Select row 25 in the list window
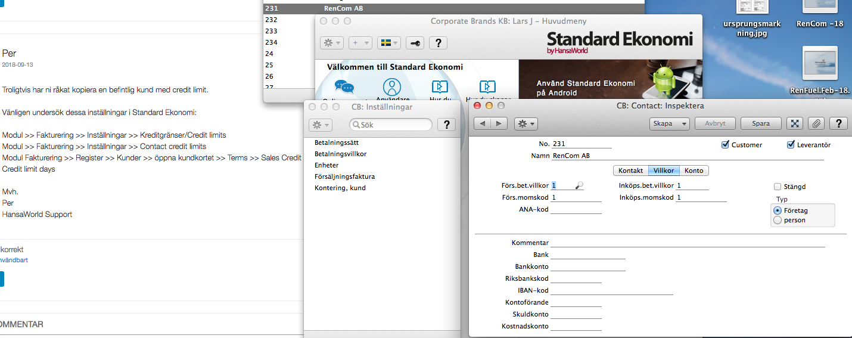The image size is (852, 338). tap(290, 65)
